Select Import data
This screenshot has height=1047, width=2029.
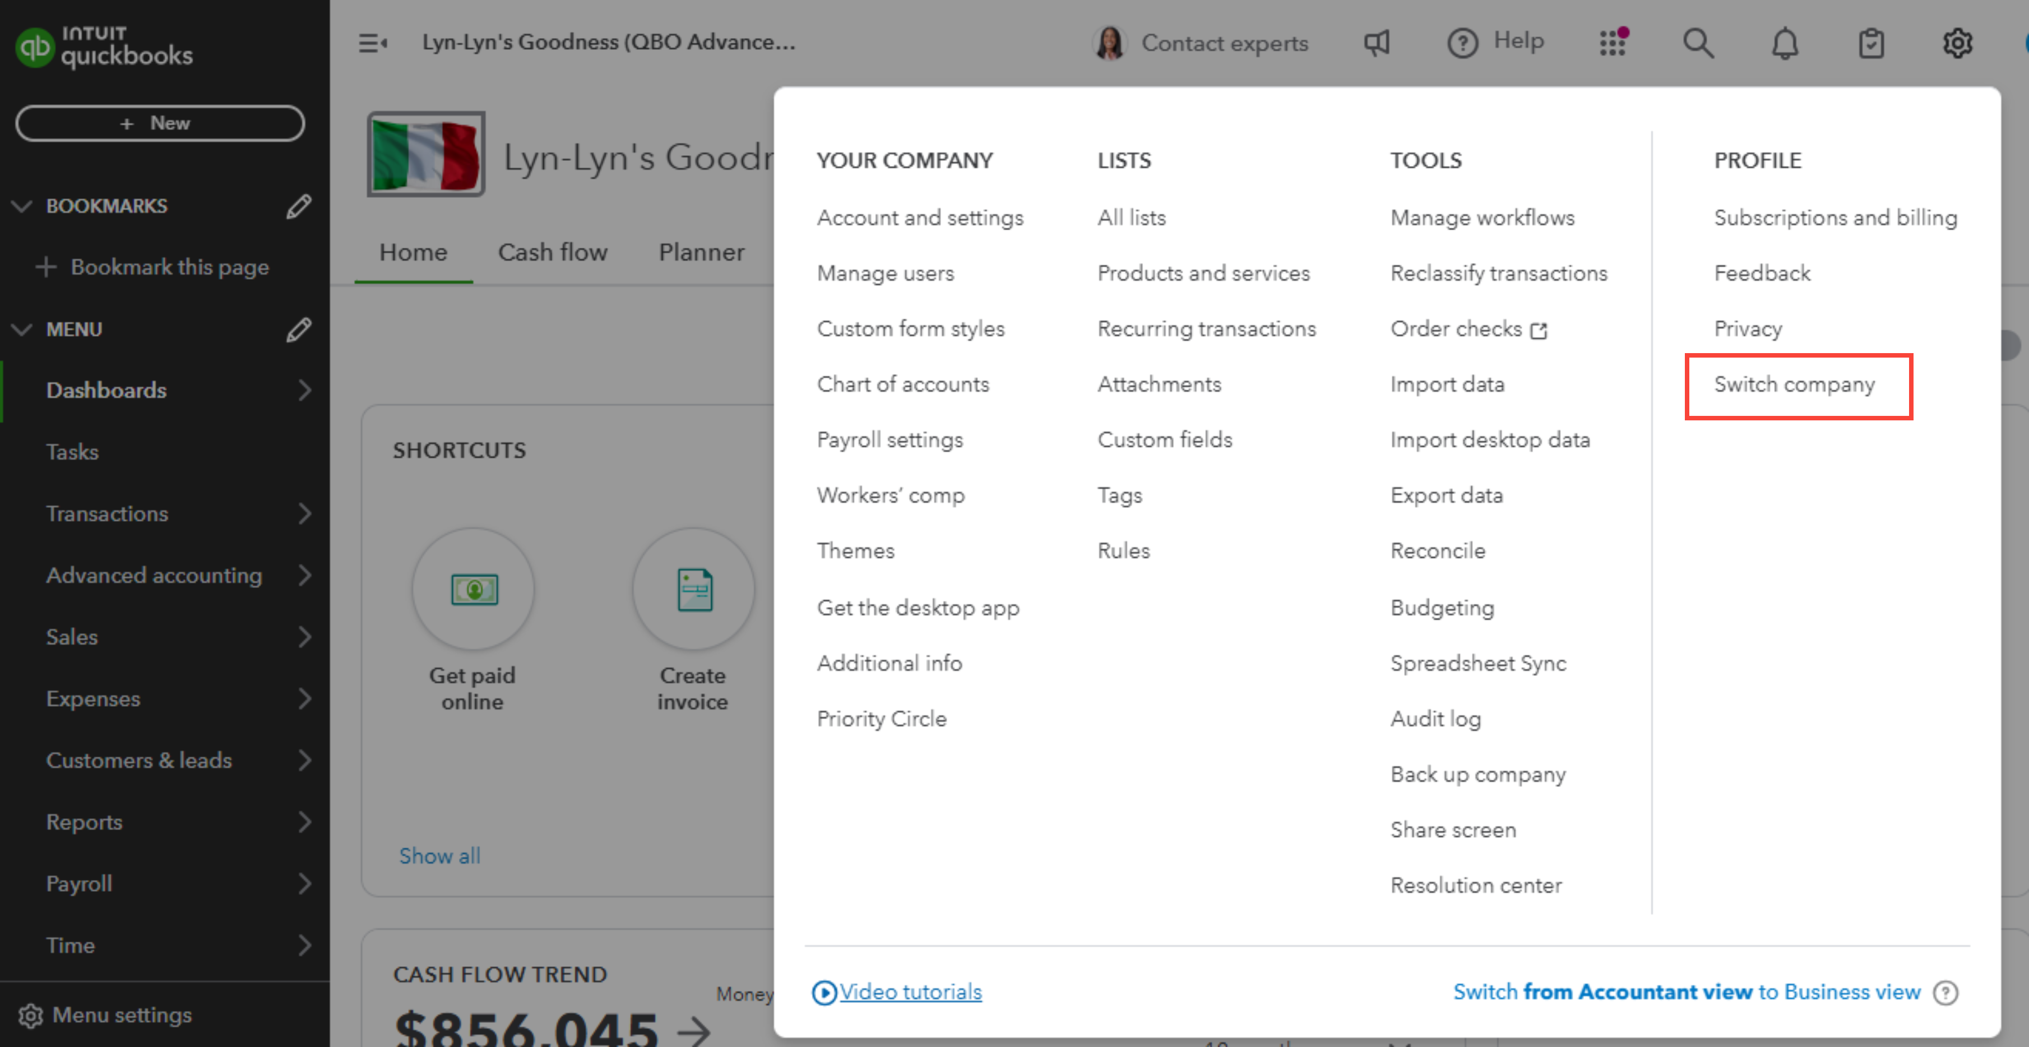coord(1448,384)
